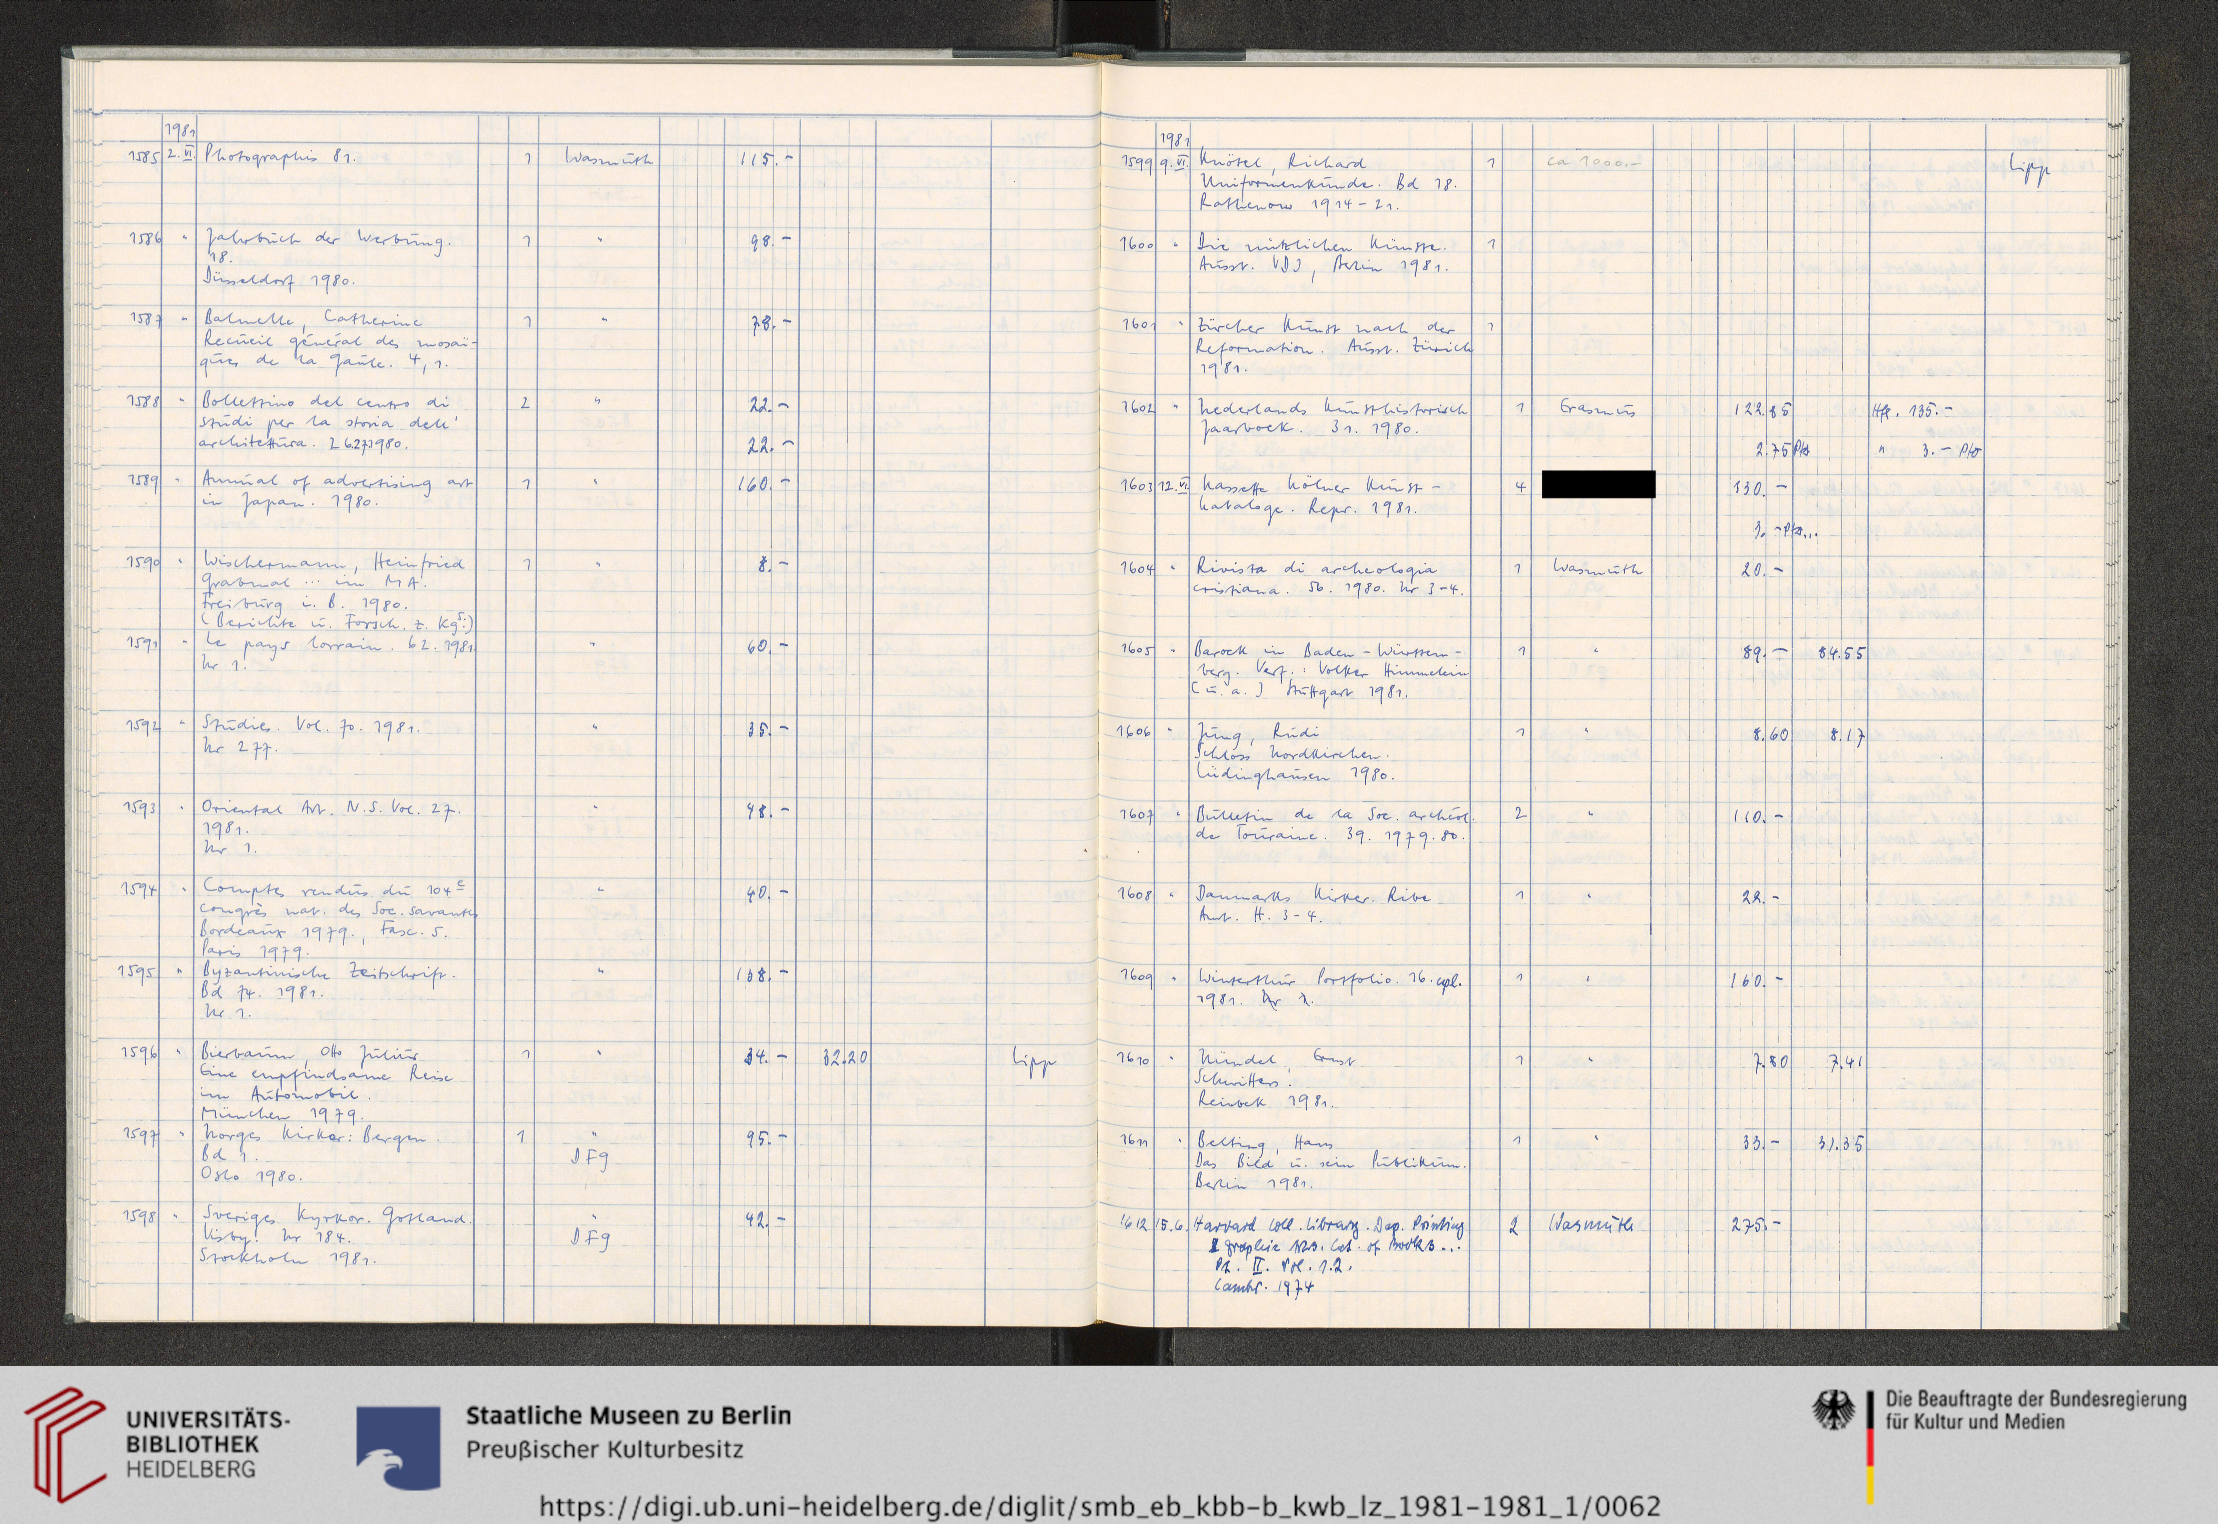Click the black redaction box in row 1603
The image size is (2218, 1524).
coord(1598,484)
